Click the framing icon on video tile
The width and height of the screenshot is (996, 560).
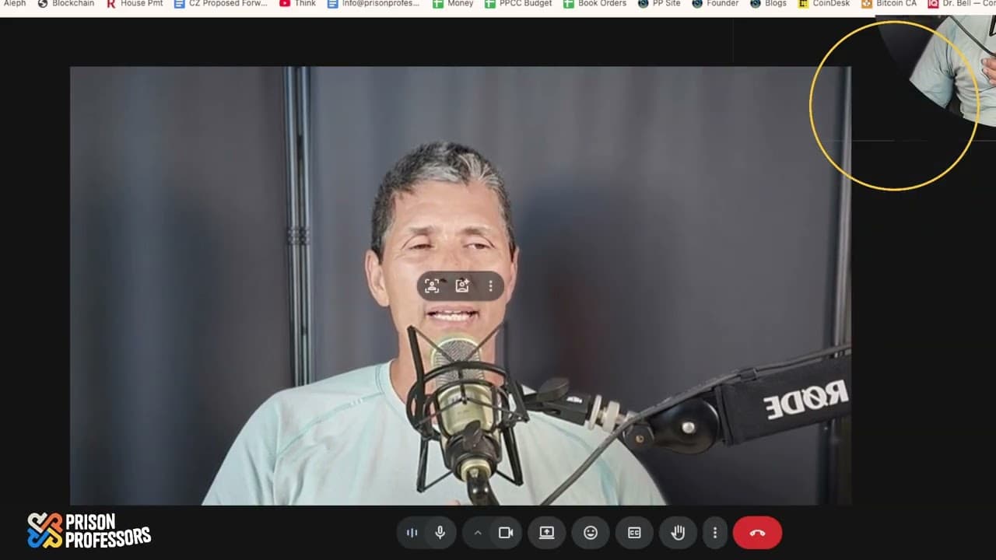click(x=432, y=286)
